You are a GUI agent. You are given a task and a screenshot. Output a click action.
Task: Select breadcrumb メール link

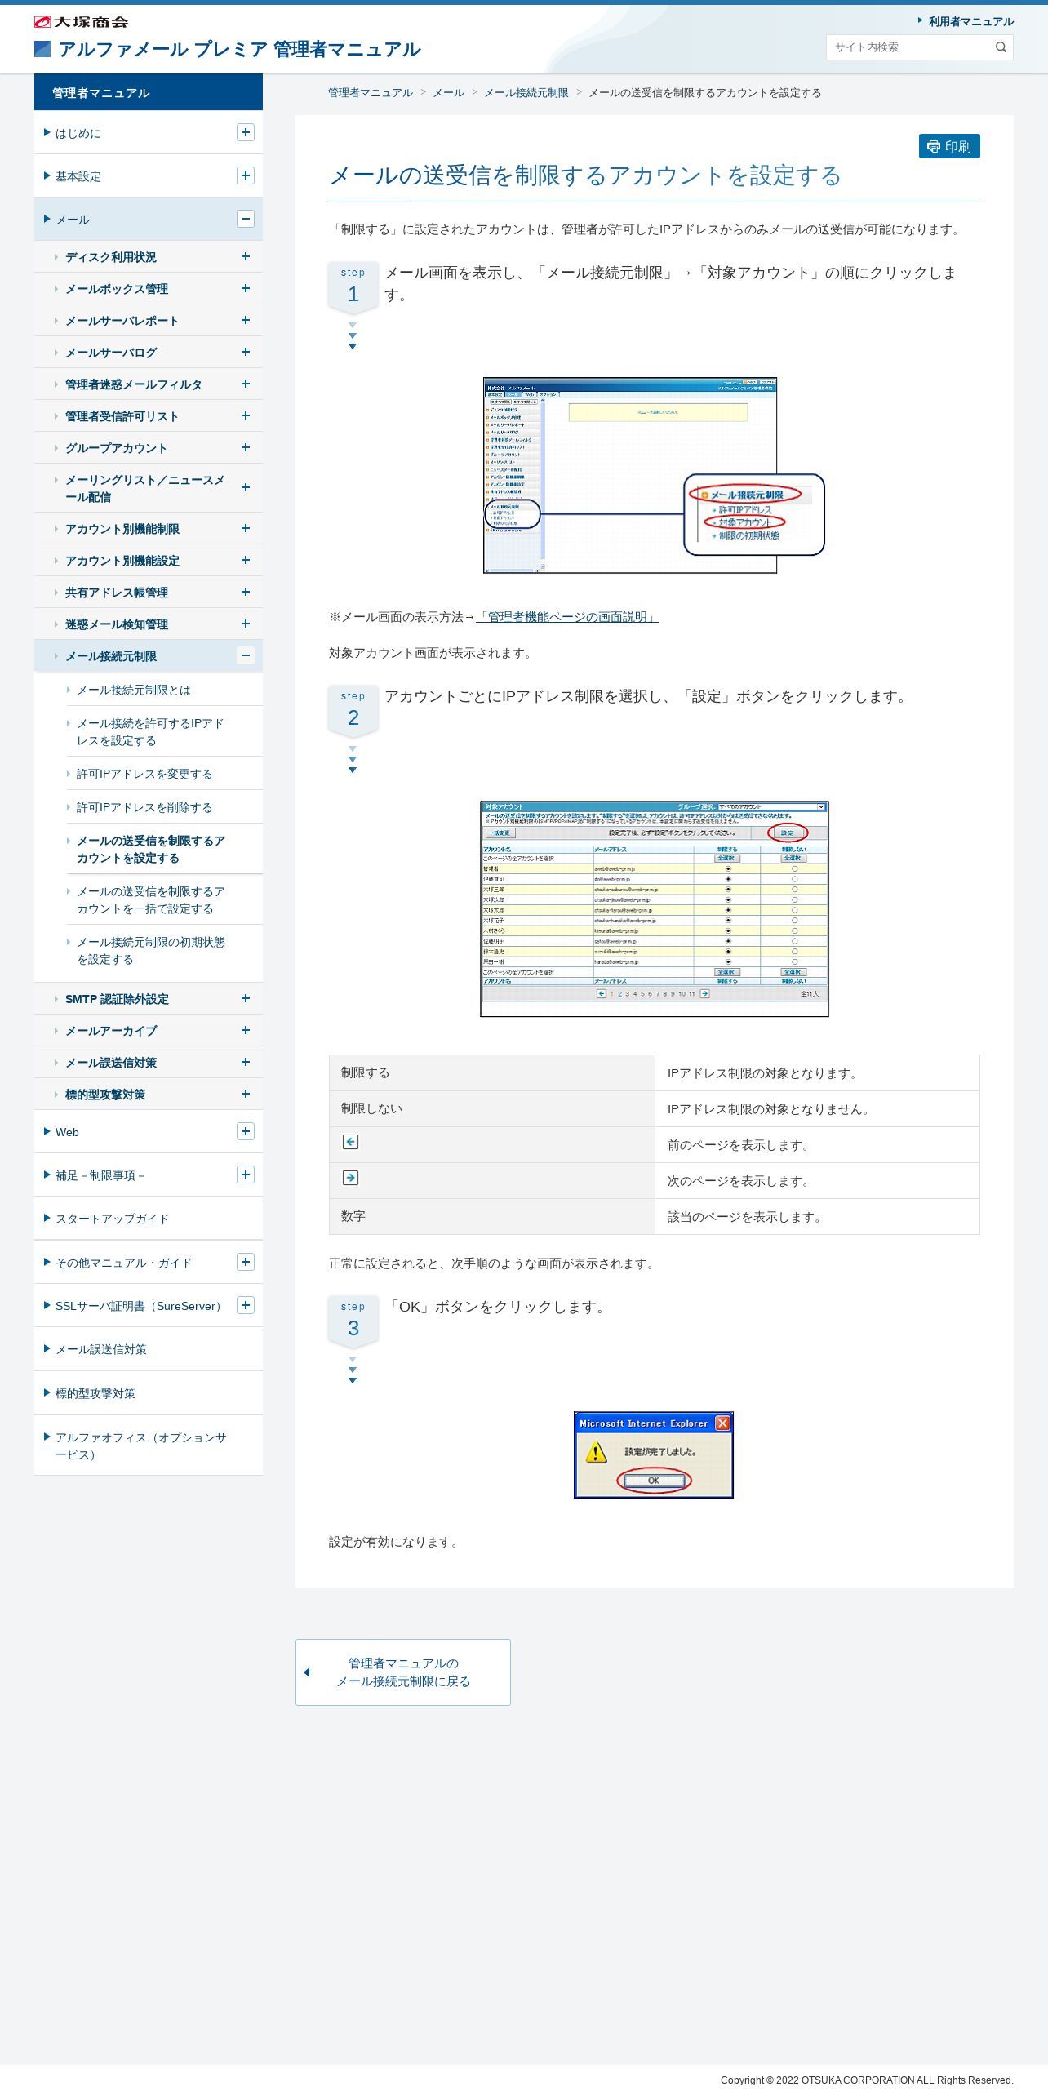pyautogui.click(x=448, y=93)
